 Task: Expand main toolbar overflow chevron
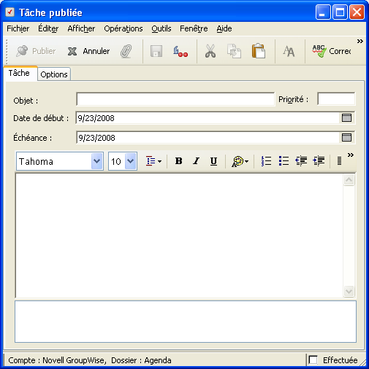pyautogui.click(x=360, y=42)
